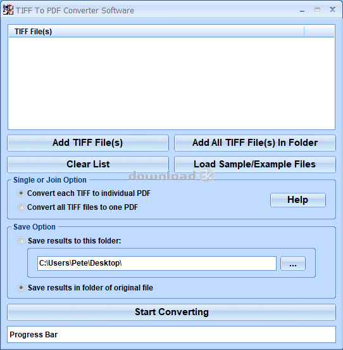
Task: Click the output folder path field
Action: 157,263
